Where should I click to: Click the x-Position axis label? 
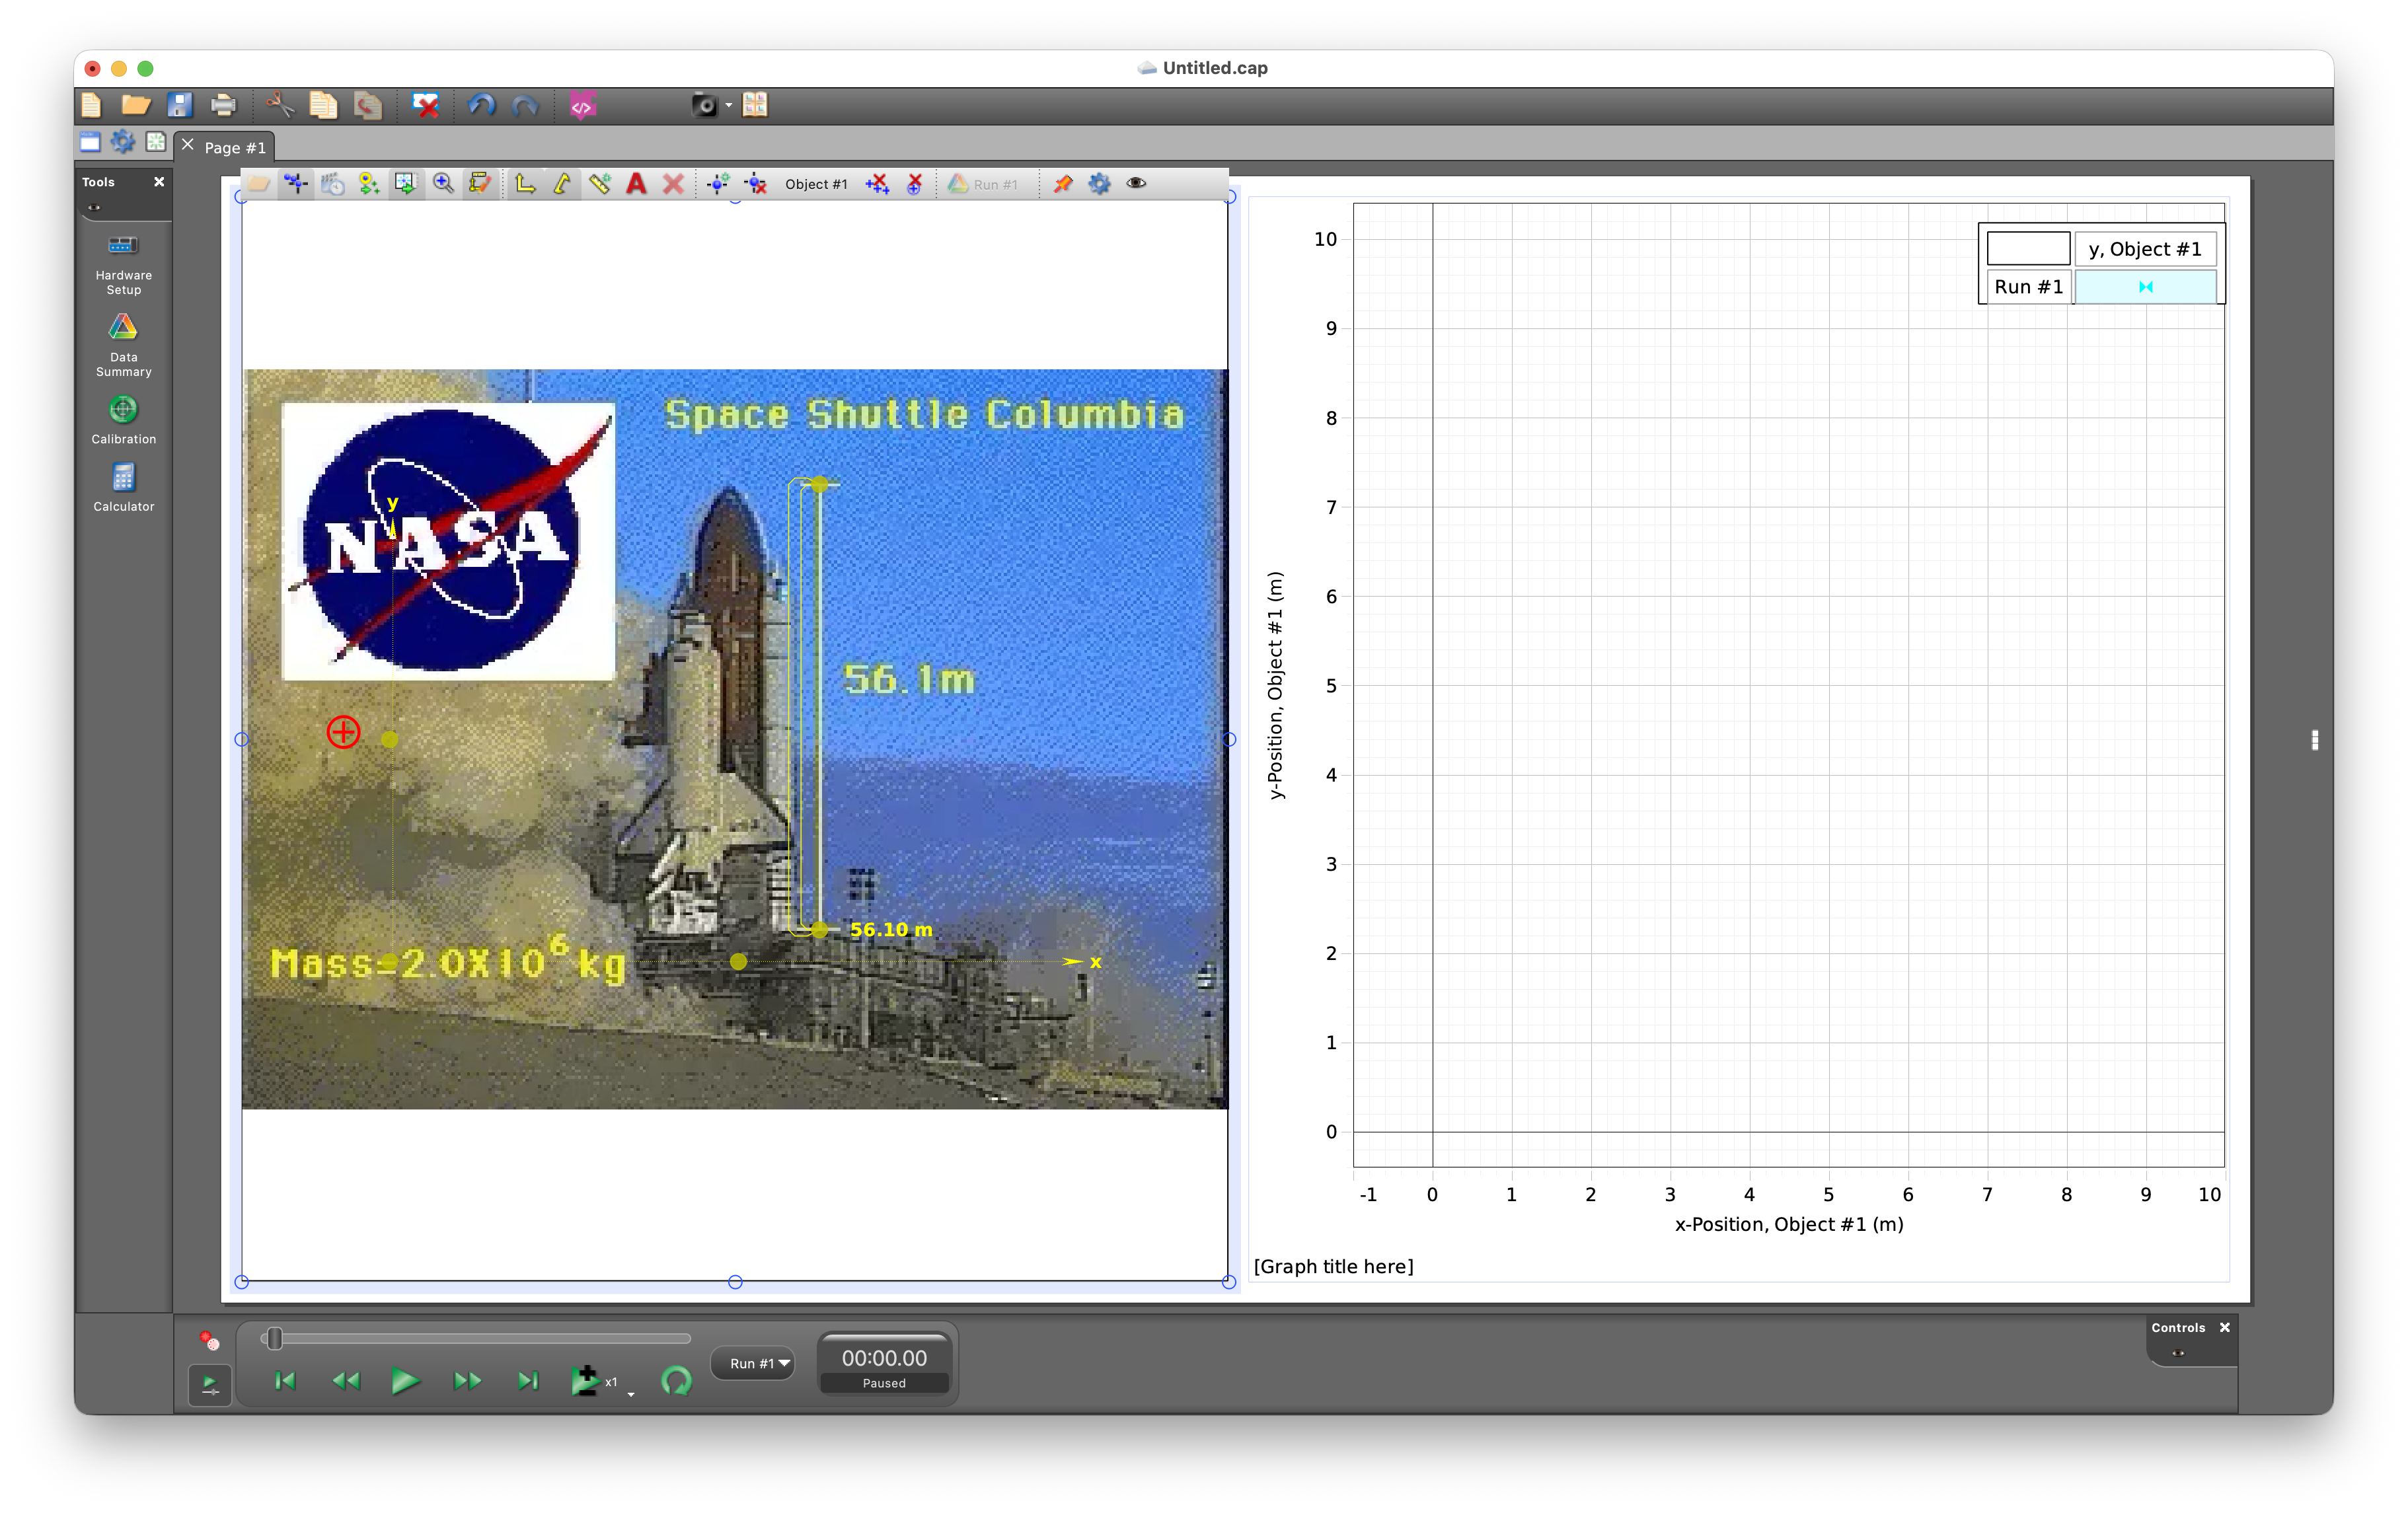(1789, 1224)
